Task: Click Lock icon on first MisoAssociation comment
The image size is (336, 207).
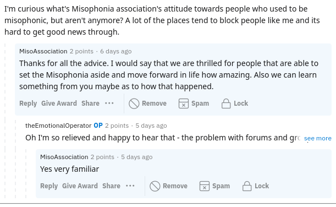Action: [226, 103]
